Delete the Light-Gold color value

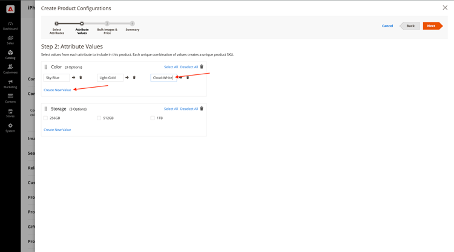[134, 77]
